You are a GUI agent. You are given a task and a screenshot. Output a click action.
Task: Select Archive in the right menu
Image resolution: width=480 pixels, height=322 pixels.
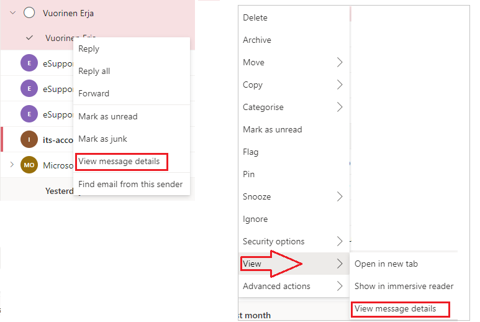point(257,40)
